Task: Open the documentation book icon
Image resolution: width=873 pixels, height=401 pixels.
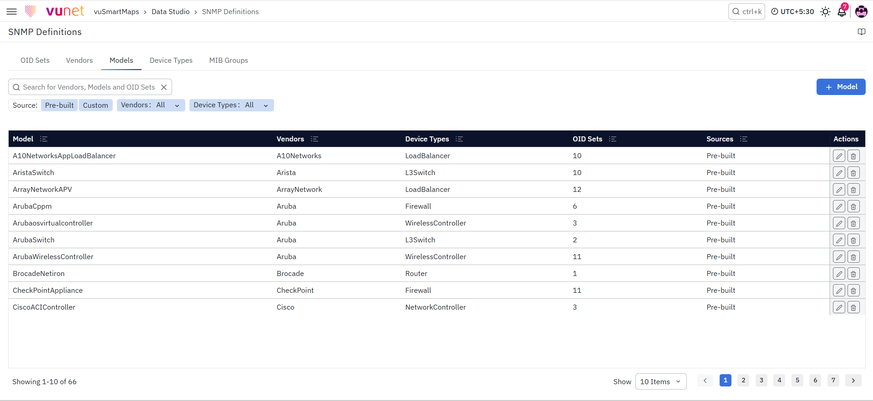Action: (862, 32)
